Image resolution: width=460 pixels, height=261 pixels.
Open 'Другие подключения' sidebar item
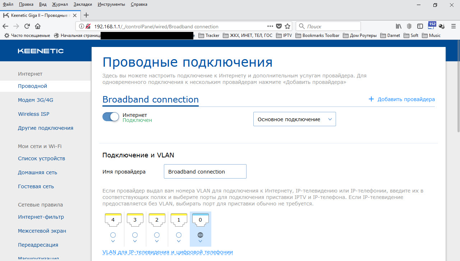point(46,128)
